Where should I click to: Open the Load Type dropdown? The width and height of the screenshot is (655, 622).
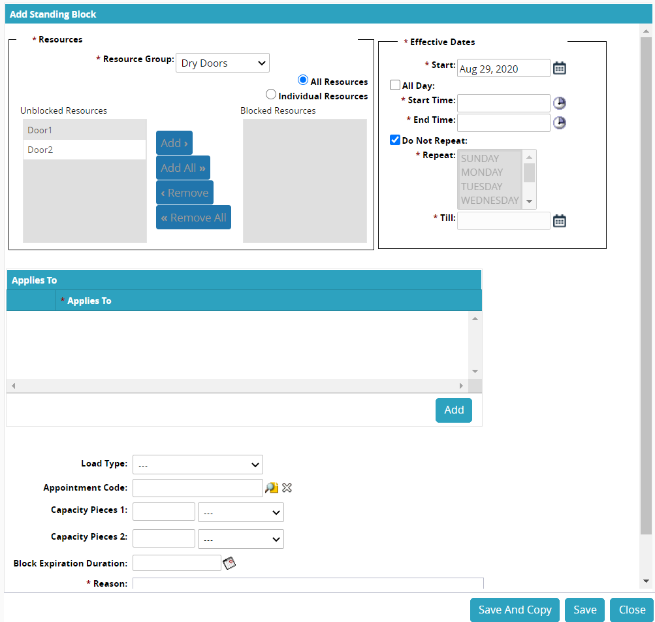click(197, 465)
